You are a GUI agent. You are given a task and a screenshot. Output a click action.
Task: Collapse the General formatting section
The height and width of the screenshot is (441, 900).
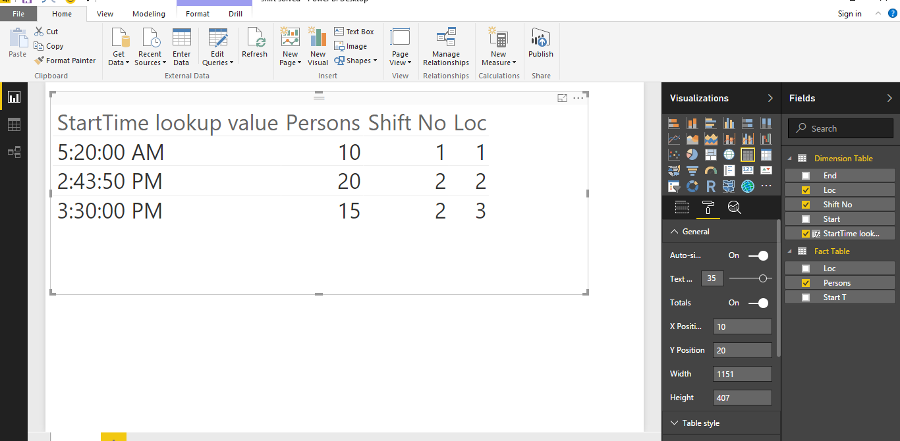[x=674, y=232]
